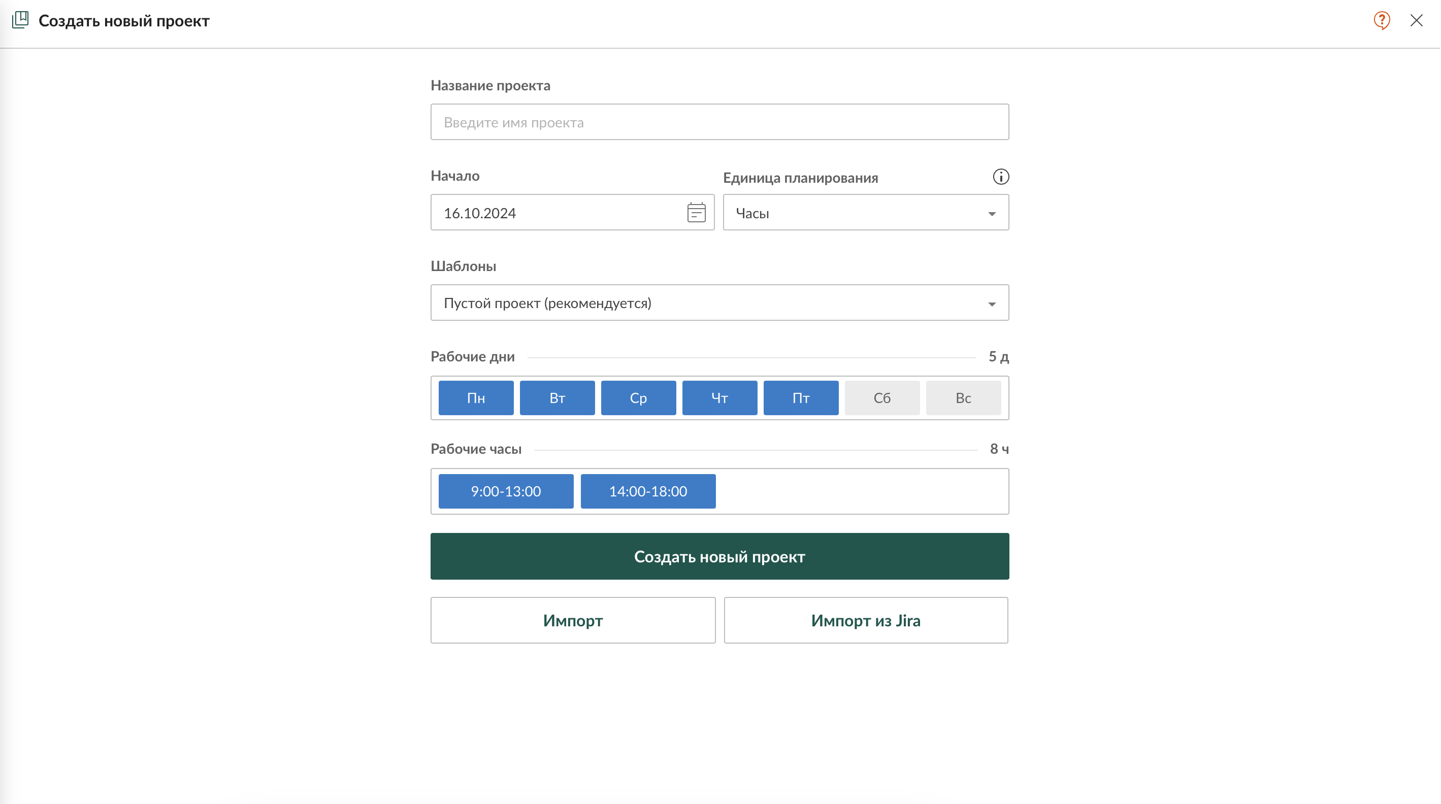
Task: Toggle Пн working day
Action: 475,398
